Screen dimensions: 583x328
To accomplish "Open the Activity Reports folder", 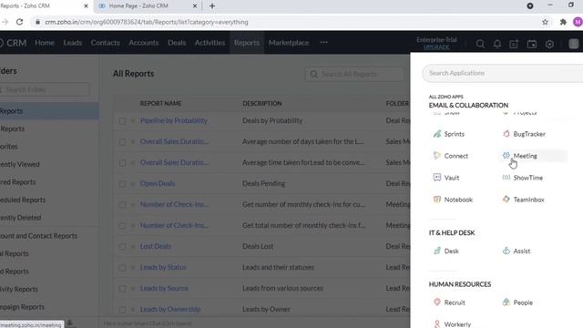I will tap(19, 289).
